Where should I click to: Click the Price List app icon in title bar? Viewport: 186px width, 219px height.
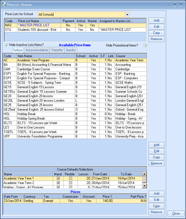pyautogui.click(x=3, y=4)
